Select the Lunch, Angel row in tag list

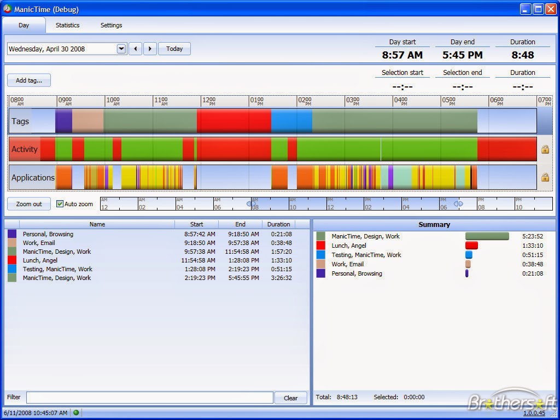pos(157,260)
